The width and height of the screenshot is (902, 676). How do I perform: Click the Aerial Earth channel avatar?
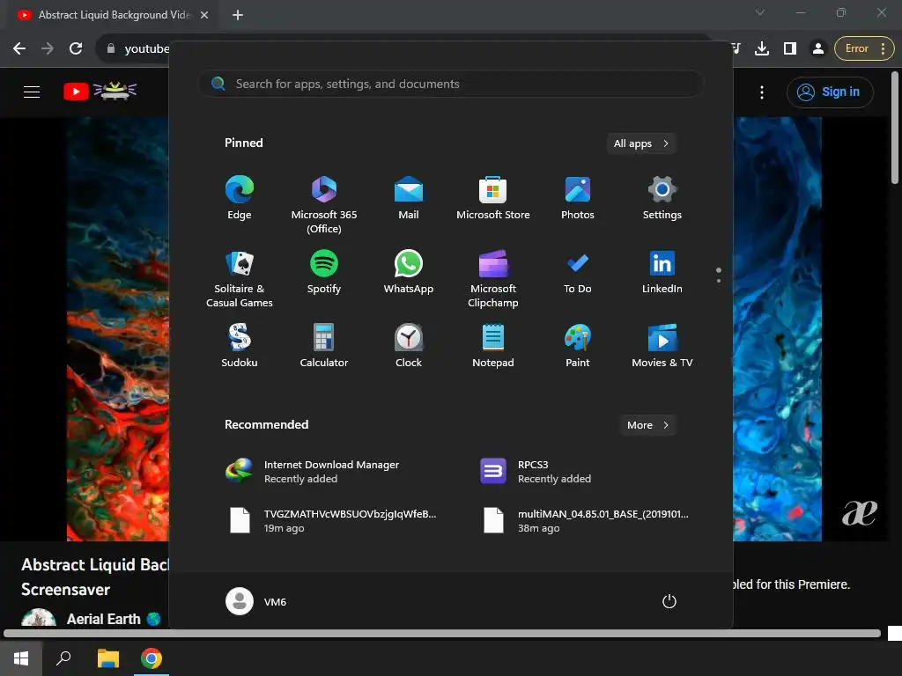click(39, 619)
